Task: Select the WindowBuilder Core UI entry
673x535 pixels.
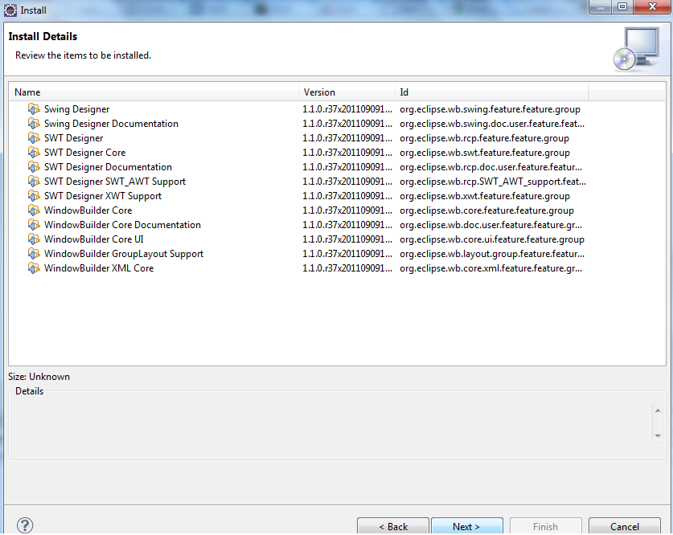Action: [94, 239]
